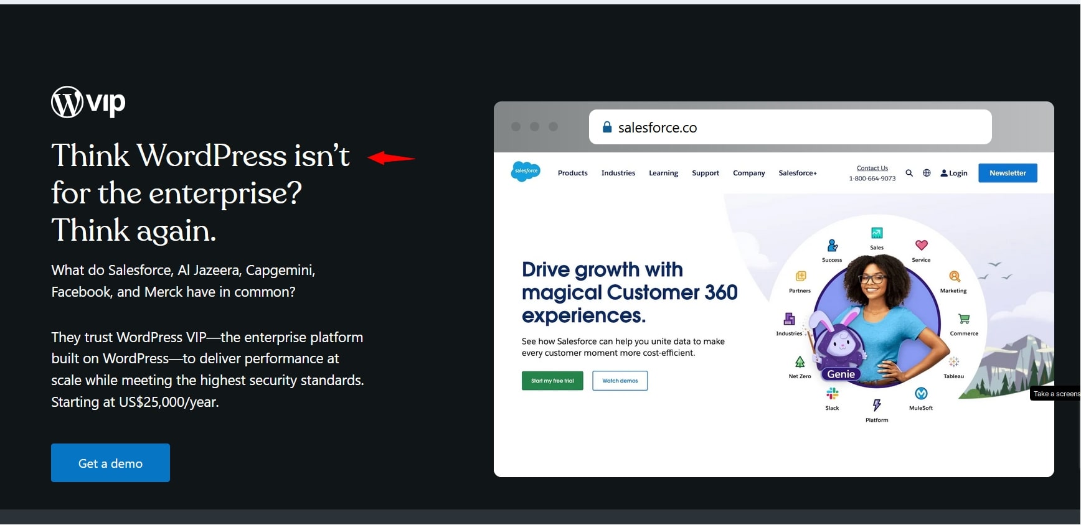The width and height of the screenshot is (1081, 525).
Task: Click the Genie label badge
Action: point(841,374)
